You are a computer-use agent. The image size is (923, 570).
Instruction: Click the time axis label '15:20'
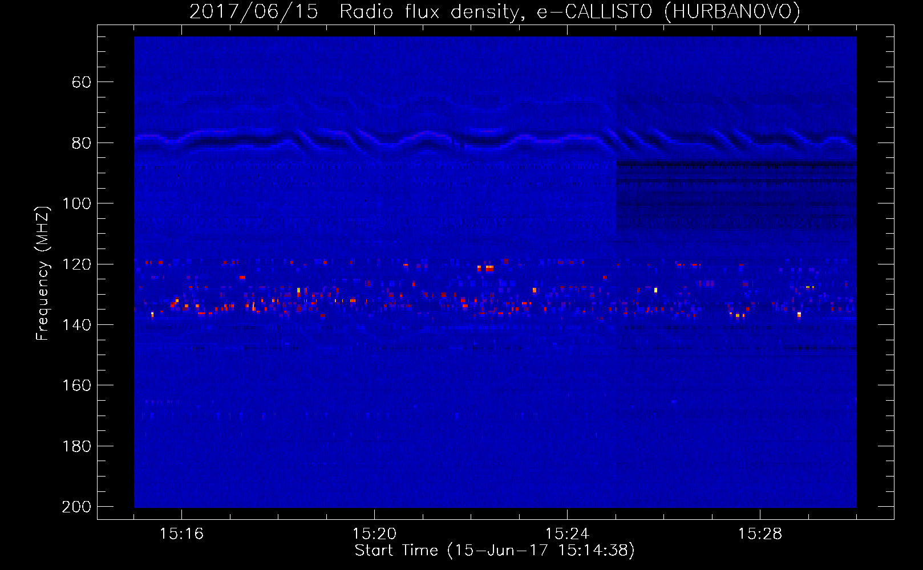(x=374, y=534)
